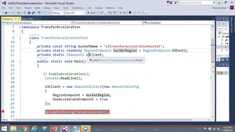The image size is (235, 132).
Task: Open the AWSS3TransferAcceleration project dropdown
Action: pyautogui.click(x=37, y=23)
